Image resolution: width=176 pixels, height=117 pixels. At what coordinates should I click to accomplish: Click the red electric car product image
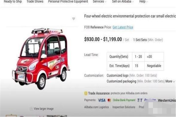tap(41, 59)
